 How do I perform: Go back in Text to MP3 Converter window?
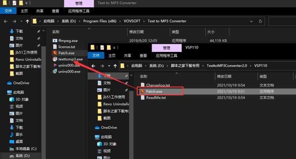(x=6, y=21)
